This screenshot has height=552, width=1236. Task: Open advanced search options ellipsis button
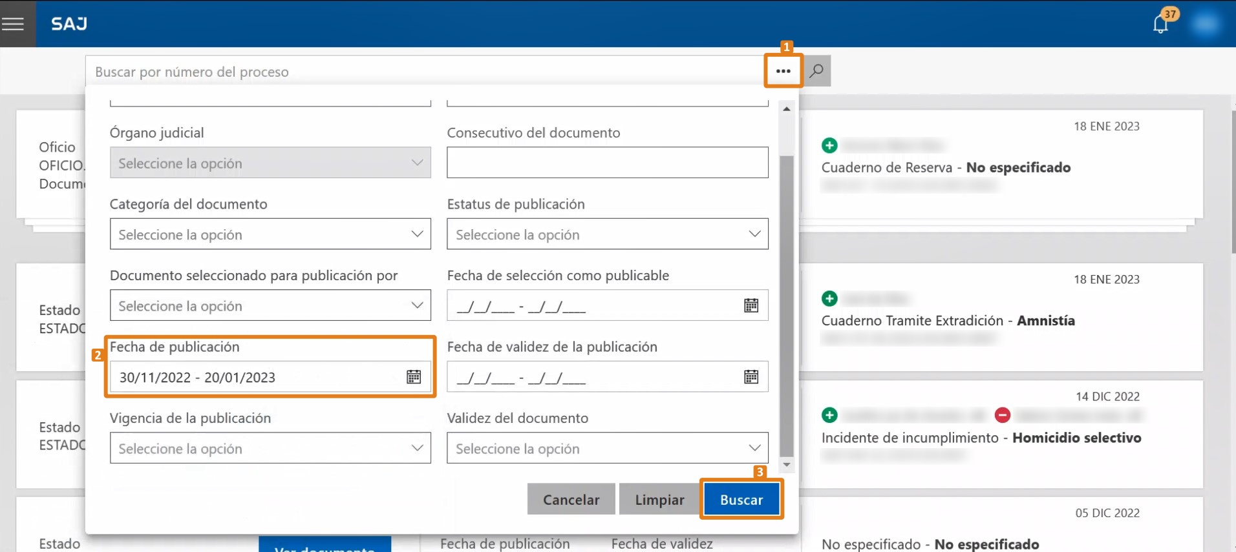click(783, 71)
